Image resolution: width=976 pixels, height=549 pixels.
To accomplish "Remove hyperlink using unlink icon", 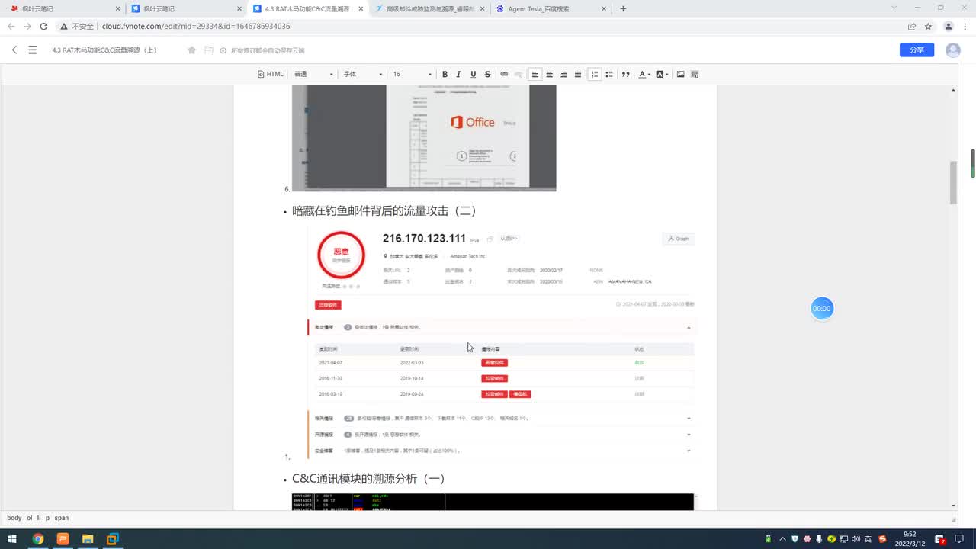I will pyautogui.click(x=518, y=74).
